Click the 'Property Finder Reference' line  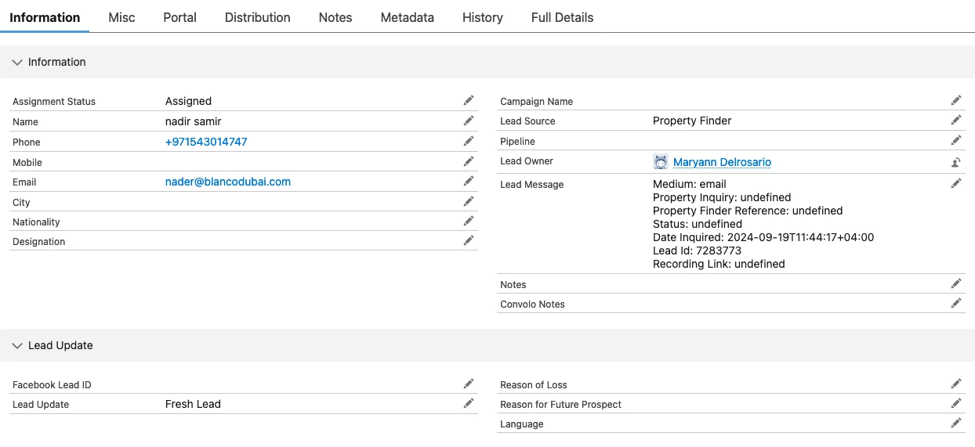(748, 211)
